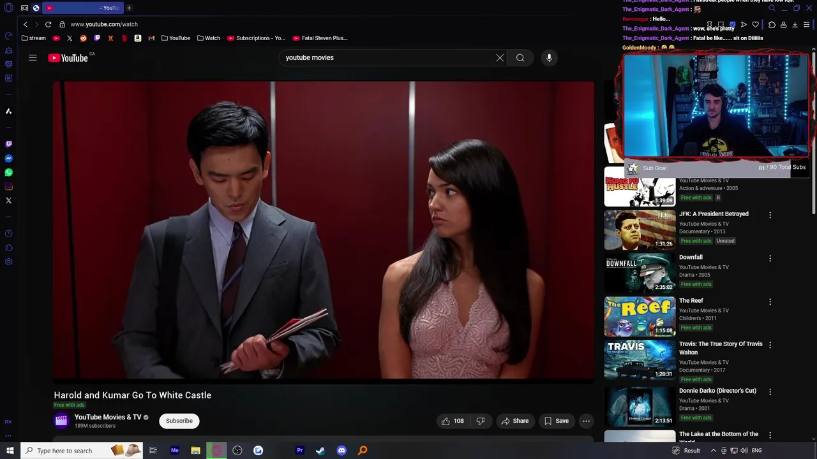Open Steam from the taskbar

[320, 451]
